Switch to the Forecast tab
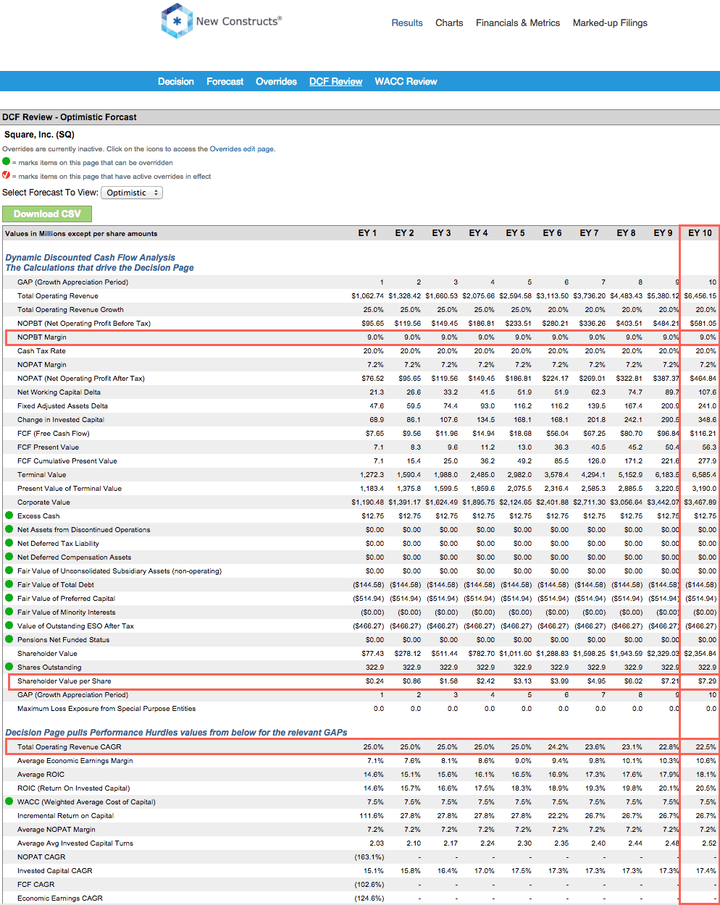The height and width of the screenshot is (905, 720). (x=225, y=82)
